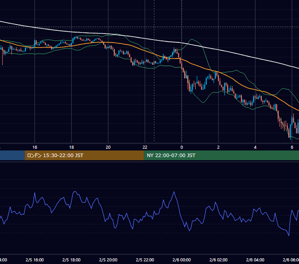The image size is (299, 264).
Task: Click the "16" hour label on price chart axis
Action: (35, 147)
